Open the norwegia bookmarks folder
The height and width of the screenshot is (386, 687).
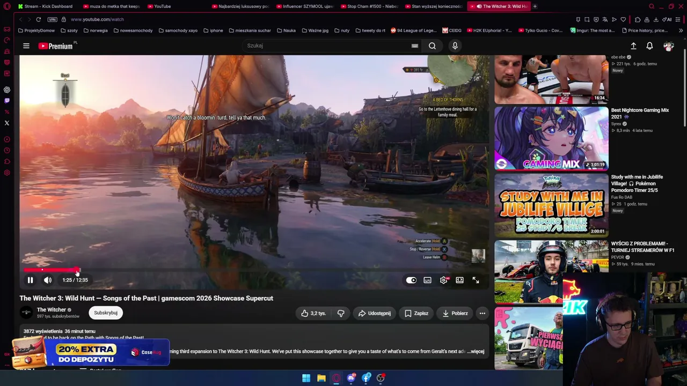coord(96,31)
